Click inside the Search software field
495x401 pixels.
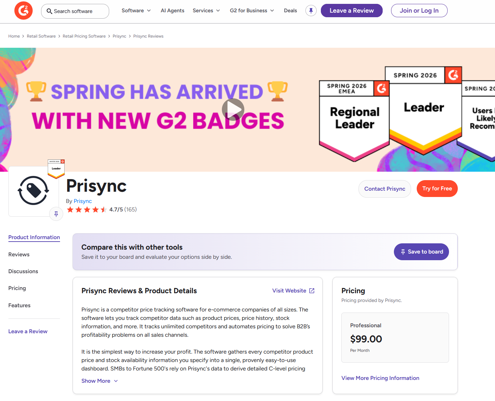coord(75,11)
